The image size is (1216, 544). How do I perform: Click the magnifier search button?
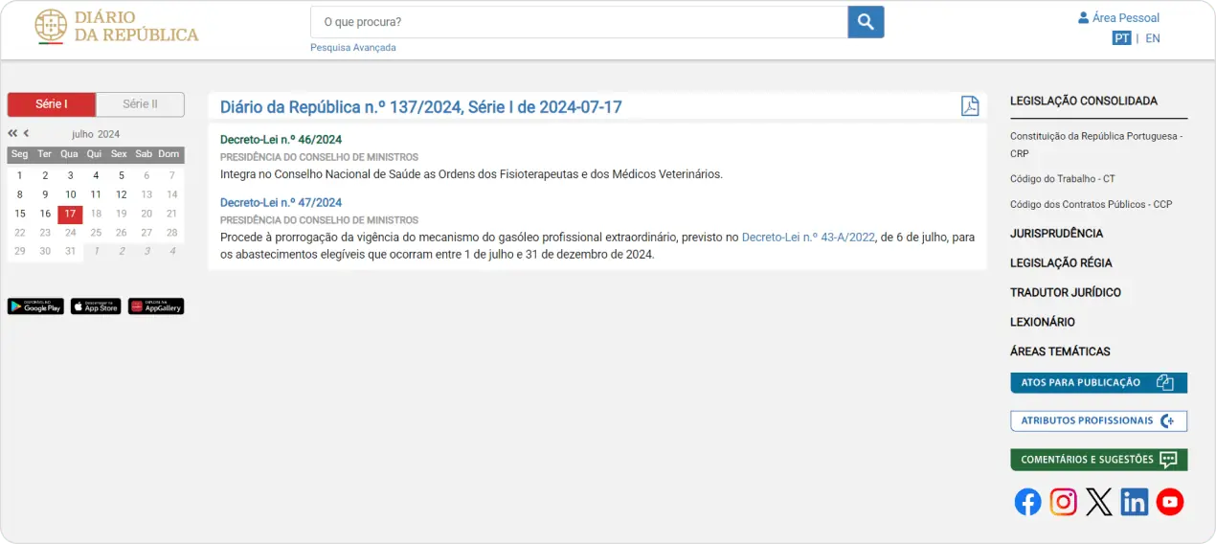[x=866, y=22]
